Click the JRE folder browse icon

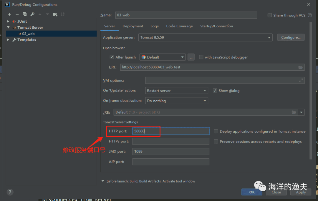pyautogui.click(x=294, y=112)
